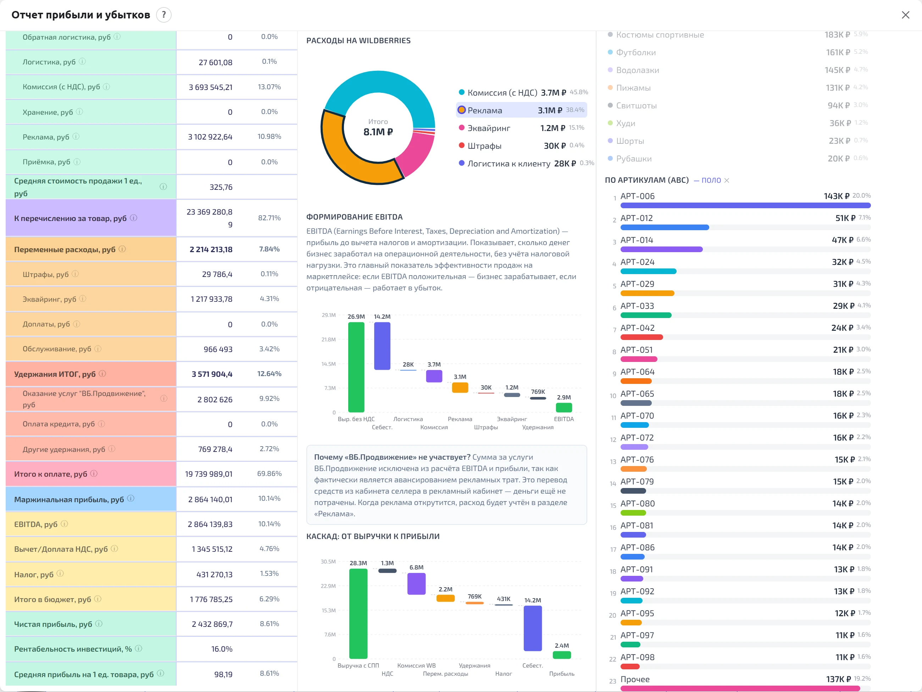The height and width of the screenshot is (692, 922).
Task: Select category Пижамы in the category list
Action: [738, 88]
